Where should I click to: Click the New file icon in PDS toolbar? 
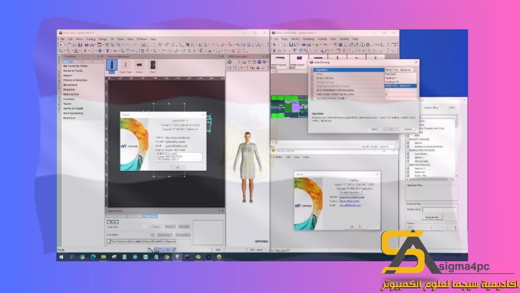pos(70,45)
